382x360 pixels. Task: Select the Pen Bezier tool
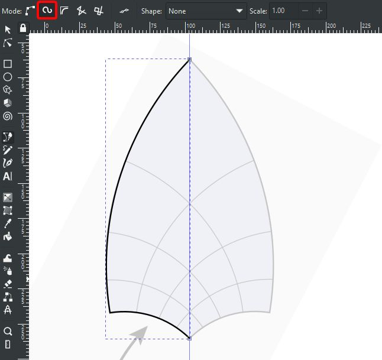pyautogui.click(x=8, y=137)
